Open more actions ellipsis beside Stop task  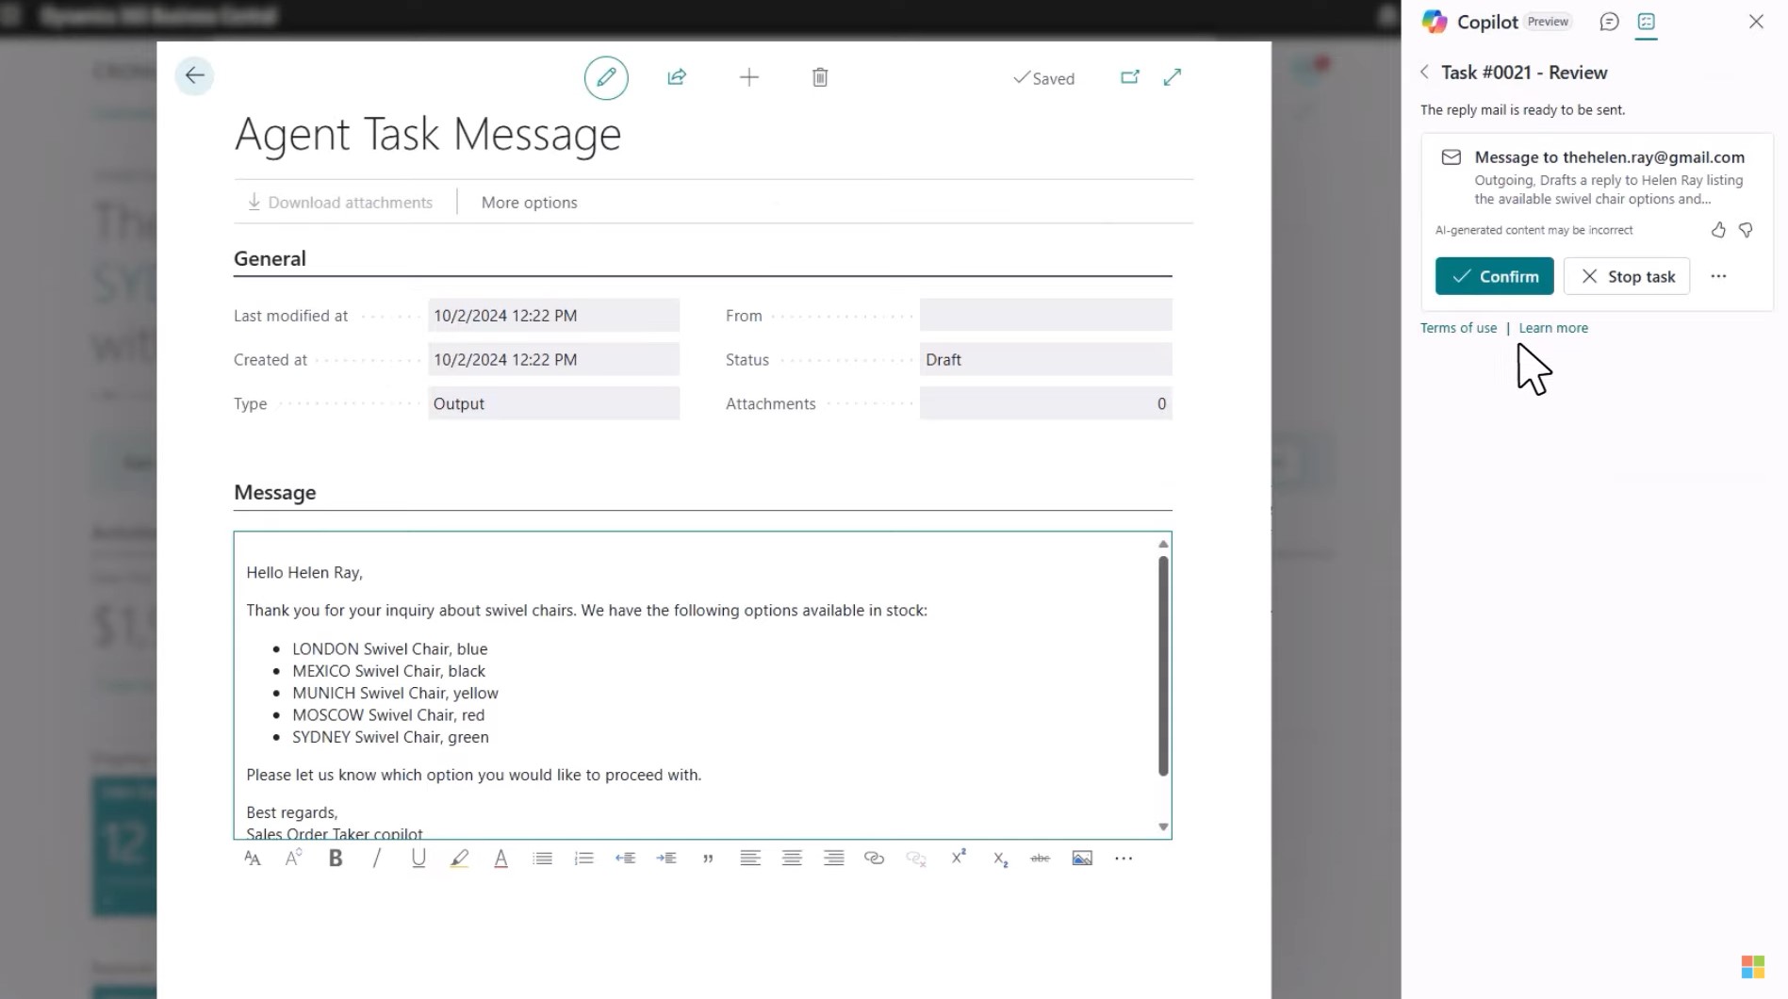tap(1718, 276)
